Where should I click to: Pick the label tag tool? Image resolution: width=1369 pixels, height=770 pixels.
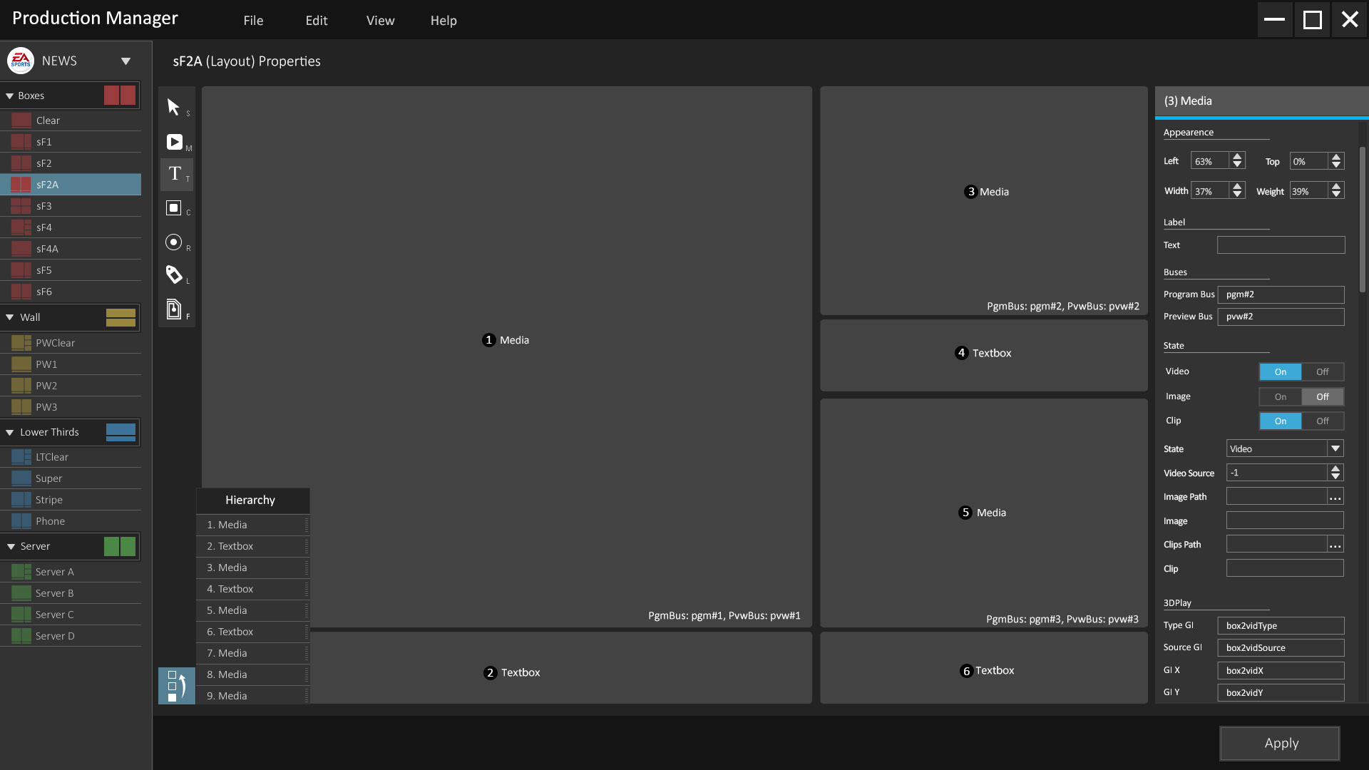174,274
